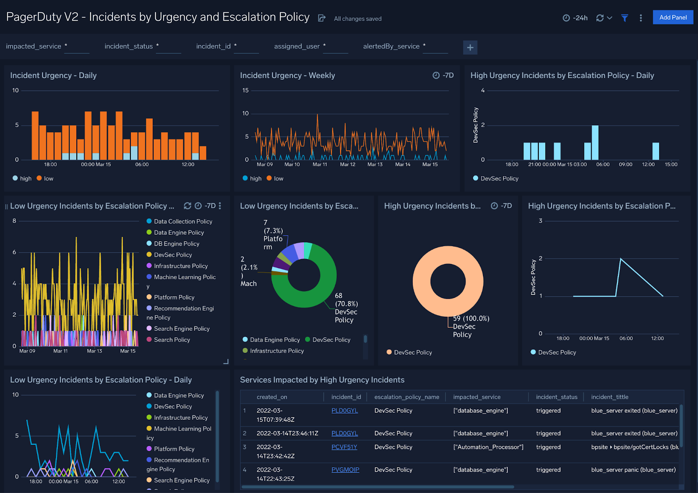
Task: Expand the refresh interval dropdown chevron
Action: pos(610,18)
